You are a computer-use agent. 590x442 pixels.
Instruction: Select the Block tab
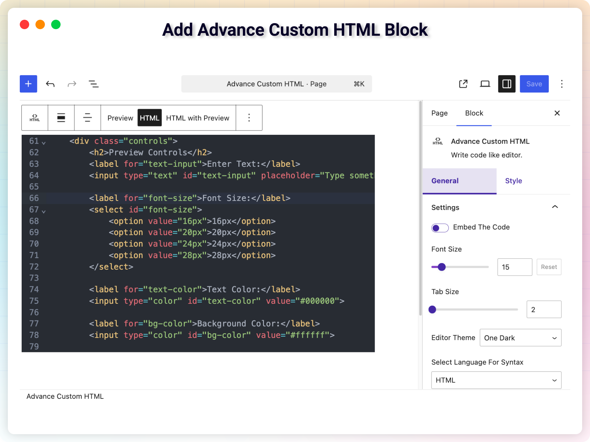click(x=474, y=113)
